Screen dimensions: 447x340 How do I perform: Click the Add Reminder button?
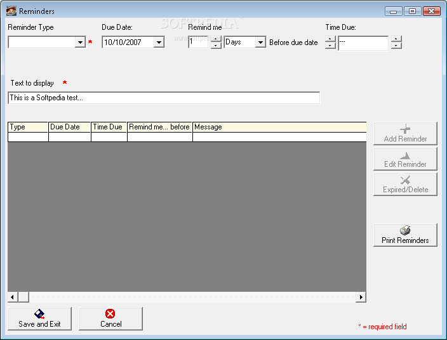[405, 134]
